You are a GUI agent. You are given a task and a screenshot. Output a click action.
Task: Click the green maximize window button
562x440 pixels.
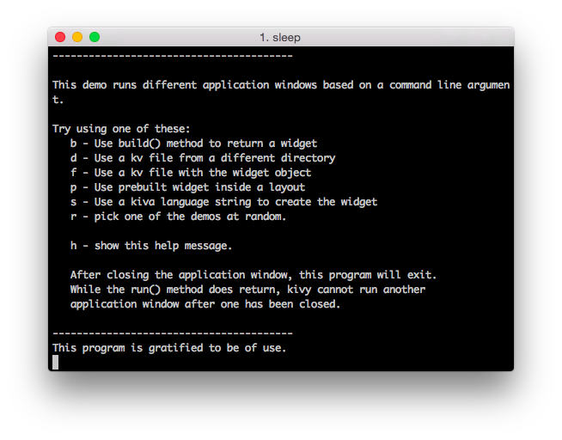point(95,37)
